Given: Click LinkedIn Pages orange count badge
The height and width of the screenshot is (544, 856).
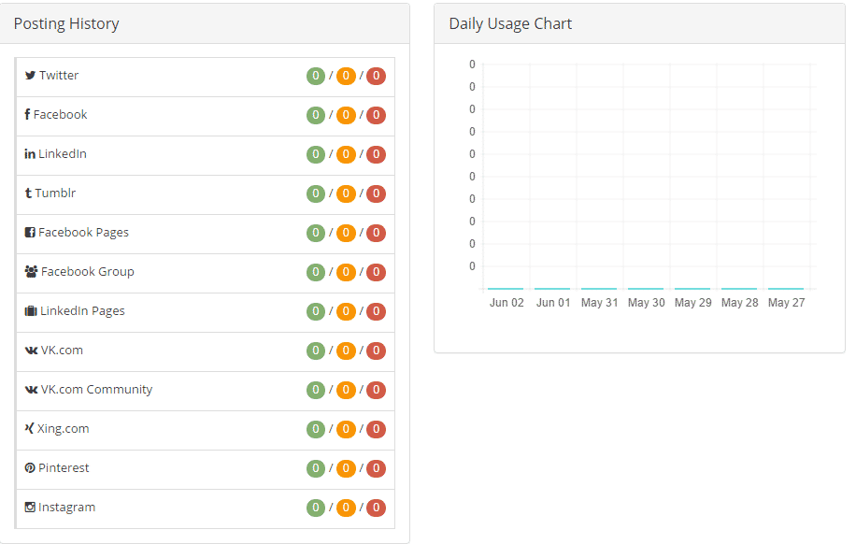Looking at the screenshot, I should pyautogui.click(x=346, y=312).
